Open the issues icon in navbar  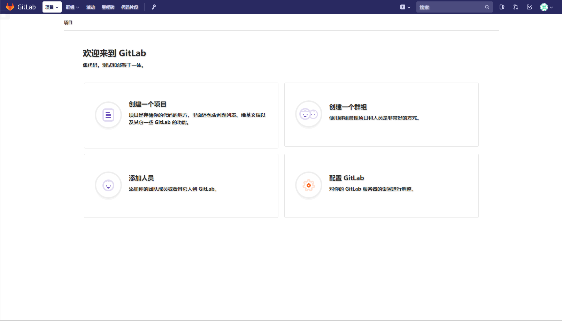pyautogui.click(x=502, y=7)
